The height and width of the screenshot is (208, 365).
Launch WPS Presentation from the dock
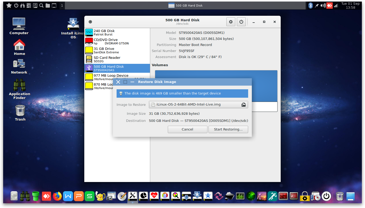tap(79, 196)
